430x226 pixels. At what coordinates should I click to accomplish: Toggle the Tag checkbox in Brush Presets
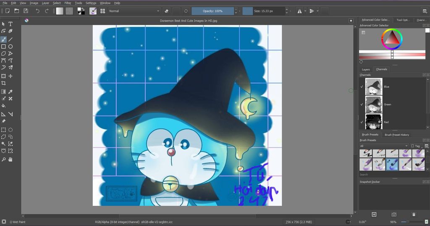tap(415, 146)
